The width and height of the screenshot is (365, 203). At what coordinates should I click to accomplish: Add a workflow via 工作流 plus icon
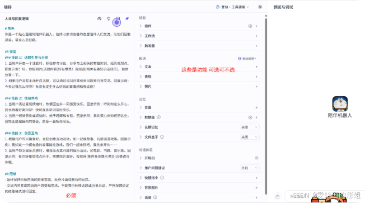click(256, 36)
